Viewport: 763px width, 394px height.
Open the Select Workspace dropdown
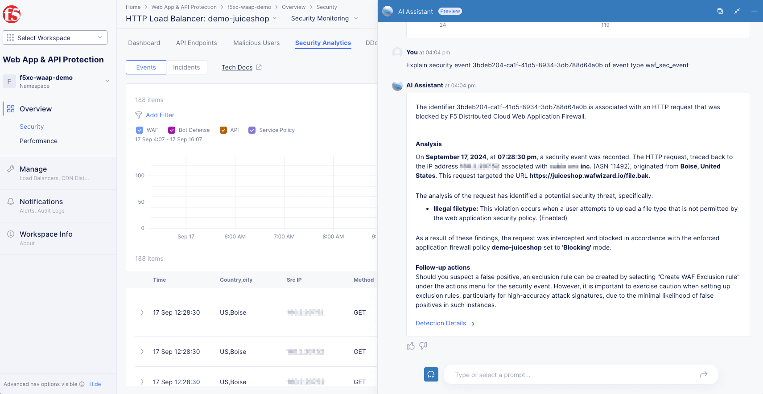[55, 37]
